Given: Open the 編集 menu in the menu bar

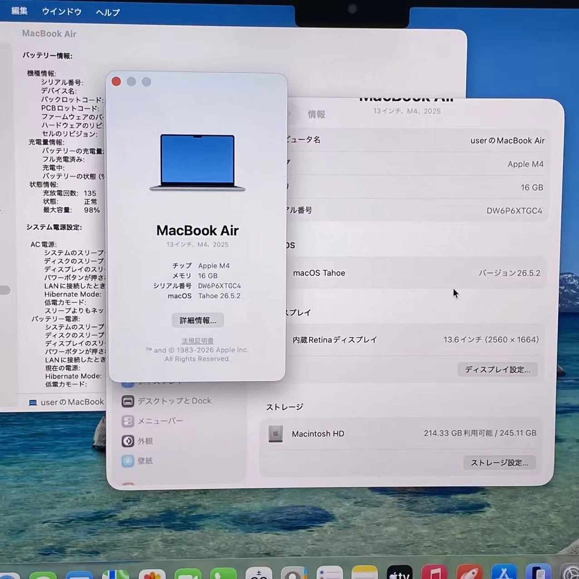Looking at the screenshot, I should coord(20,11).
